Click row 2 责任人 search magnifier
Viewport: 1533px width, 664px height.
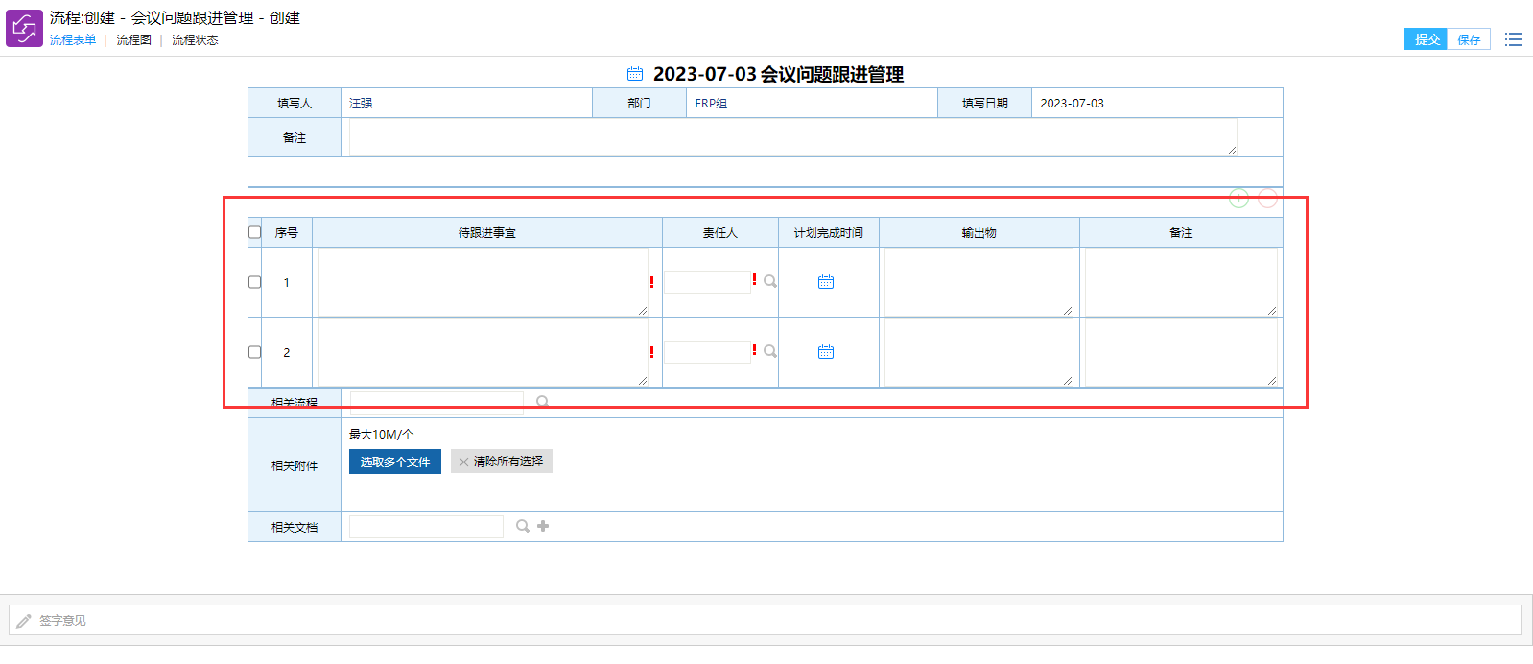(x=770, y=351)
